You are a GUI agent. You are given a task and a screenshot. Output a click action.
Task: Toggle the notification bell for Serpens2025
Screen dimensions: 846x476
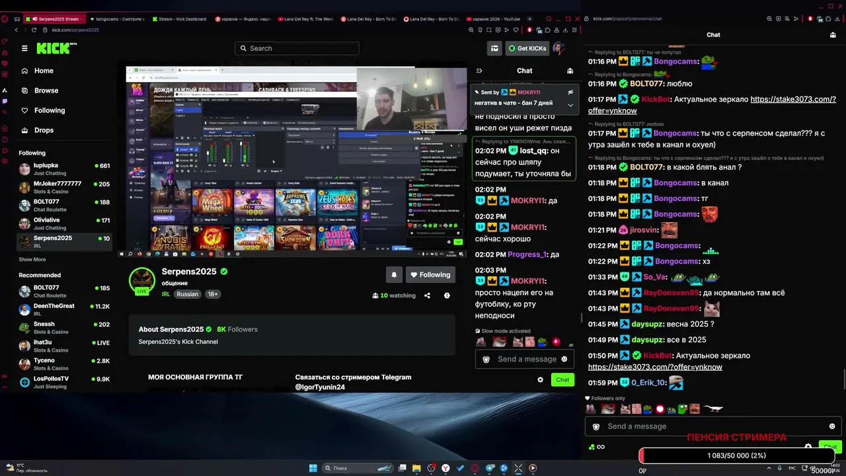click(x=394, y=275)
